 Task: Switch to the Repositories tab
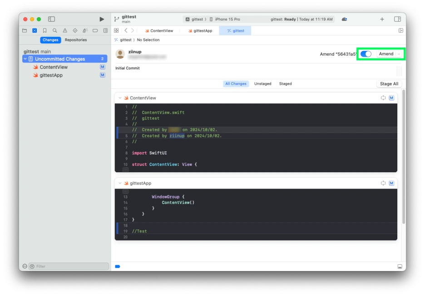[76, 40]
